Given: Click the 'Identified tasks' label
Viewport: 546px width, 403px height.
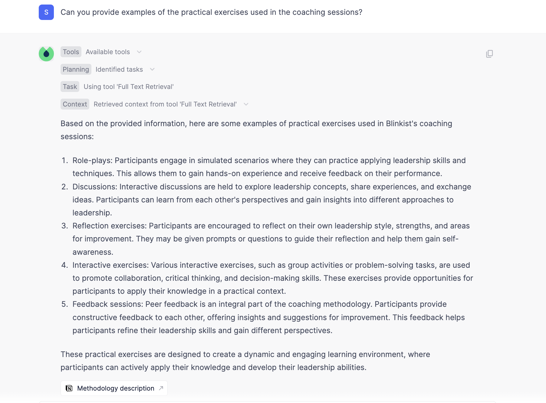Looking at the screenshot, I should (119, 70).
